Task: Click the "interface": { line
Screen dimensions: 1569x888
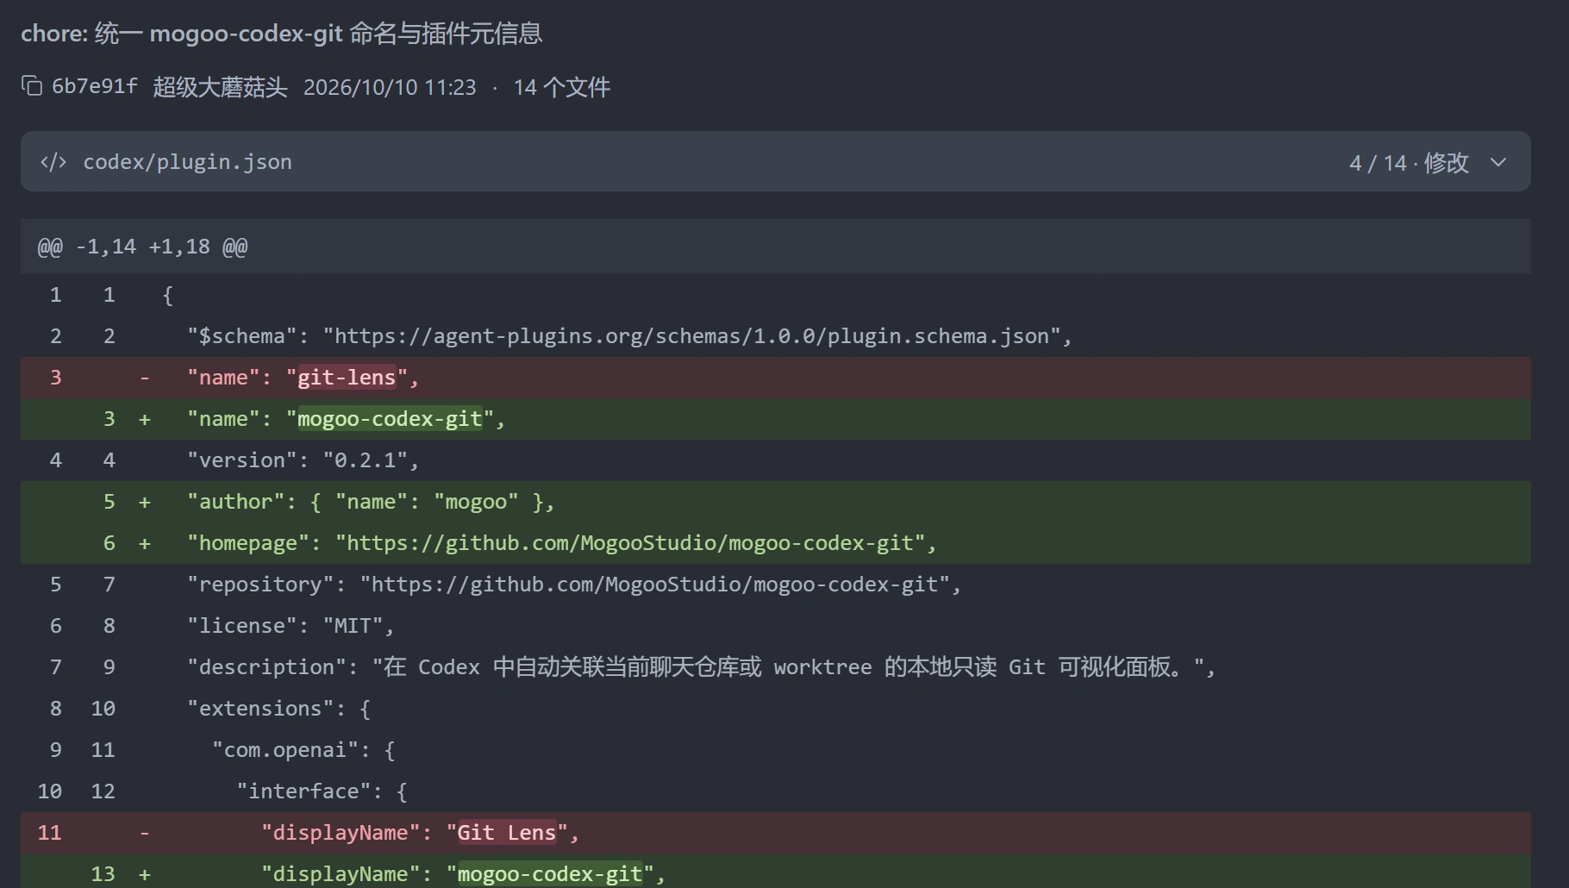Action: coord(776,791)
